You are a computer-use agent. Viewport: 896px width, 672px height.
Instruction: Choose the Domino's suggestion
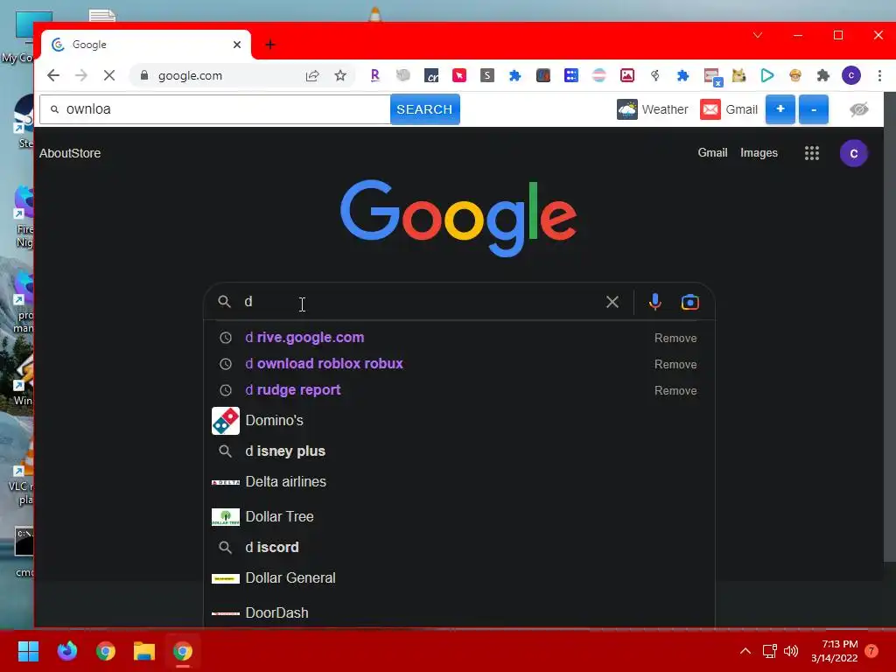pyautogui.click(x=458, y=421)
